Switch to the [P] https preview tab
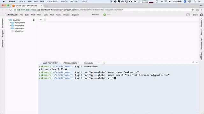204x114 pixels. [x=70, y=63]
